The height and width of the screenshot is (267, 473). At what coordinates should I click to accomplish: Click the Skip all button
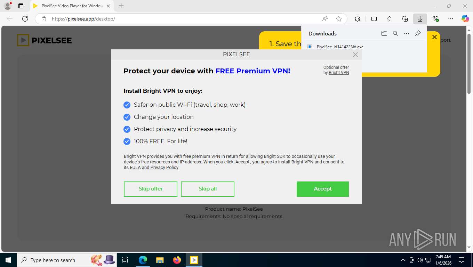pyautogui.click(x=208, y=189)
